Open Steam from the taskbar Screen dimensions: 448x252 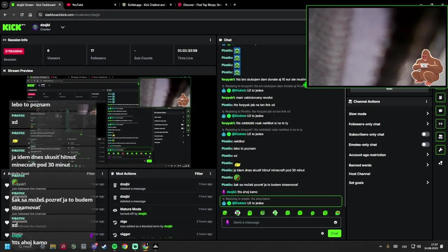[x=104, y=246]
